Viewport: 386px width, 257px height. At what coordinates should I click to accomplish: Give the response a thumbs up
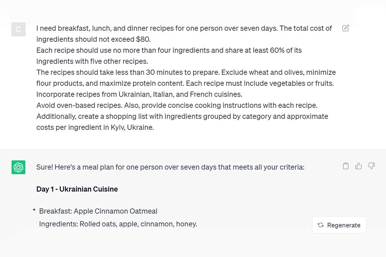[x=358, y=166]
